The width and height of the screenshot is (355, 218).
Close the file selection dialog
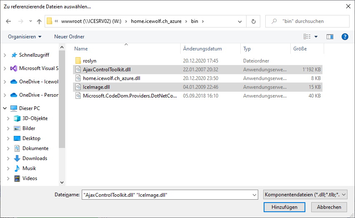[x=348, y=6]
